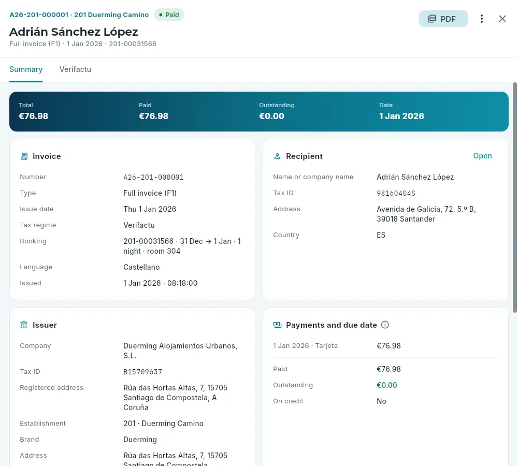Click the country value 'ES'

point(381,235)
